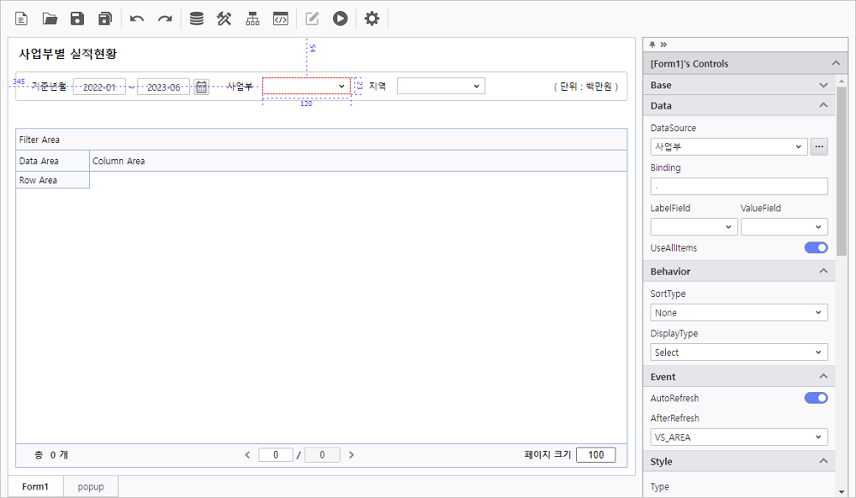Click the hierarchy structure icon
The width and height of the screenshot is (856, 498).
pos(253,19)
